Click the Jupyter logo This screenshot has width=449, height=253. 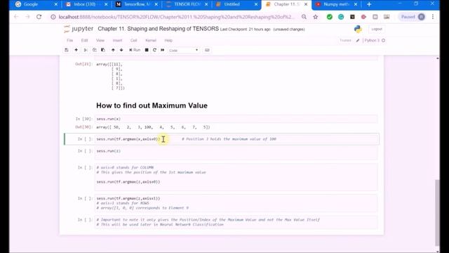coord(79,29)
